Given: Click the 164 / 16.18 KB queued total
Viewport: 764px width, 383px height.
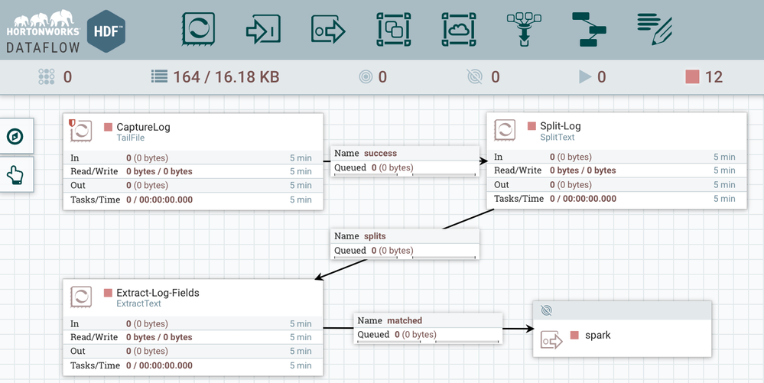Looking at the screenshot, I should (226, 76).
